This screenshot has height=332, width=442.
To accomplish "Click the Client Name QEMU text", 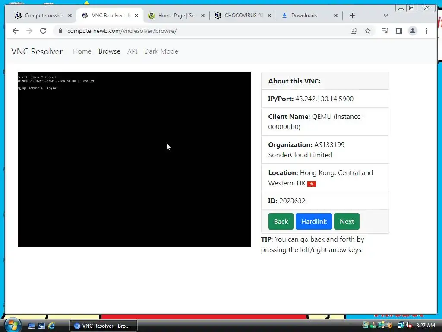I will pyautogui.click(x=316, y=121).
